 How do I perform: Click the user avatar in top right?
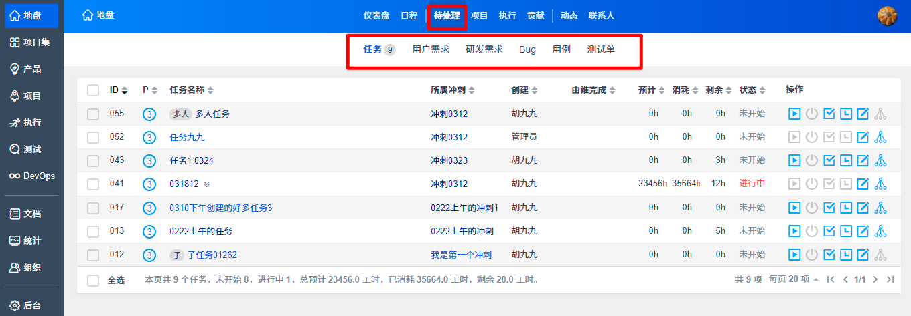click(887, 15)
